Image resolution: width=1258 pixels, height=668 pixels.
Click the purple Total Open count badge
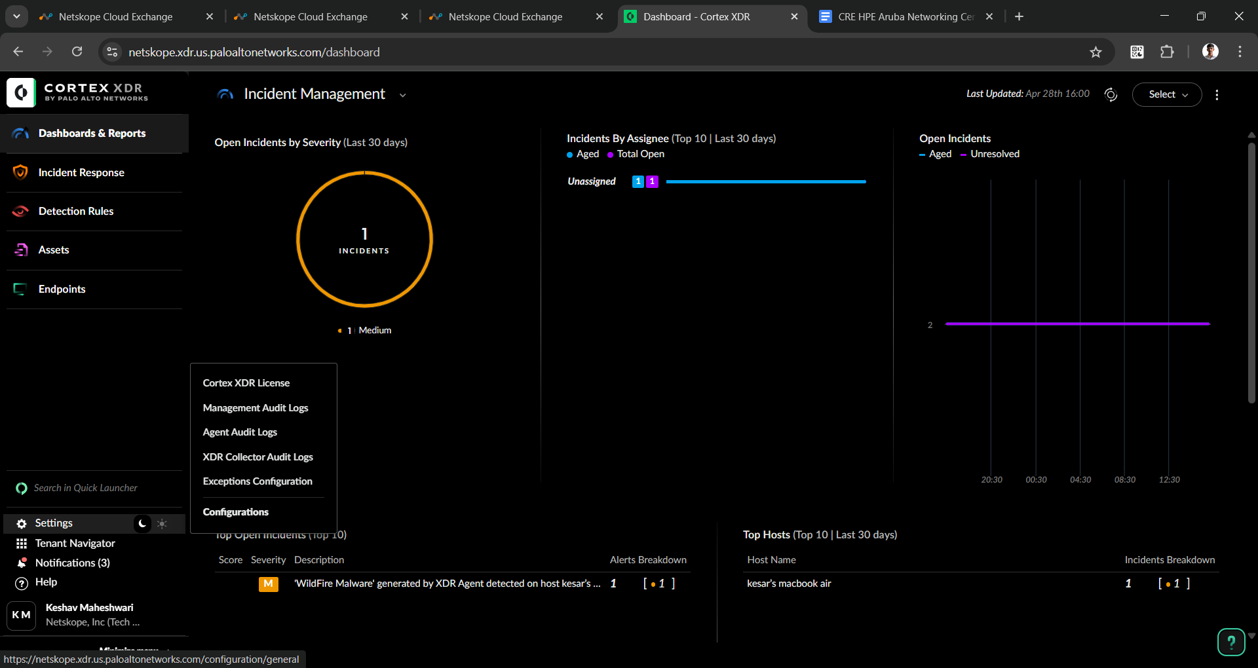coord(652,181)
